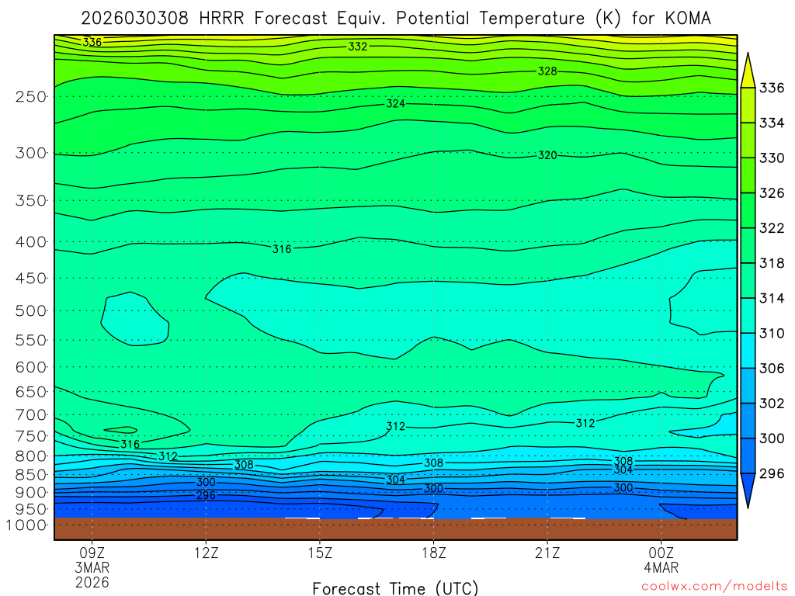Click the 332 contour label inside the plot
This screenshot has width=795, height=596.
pos(357,47)
